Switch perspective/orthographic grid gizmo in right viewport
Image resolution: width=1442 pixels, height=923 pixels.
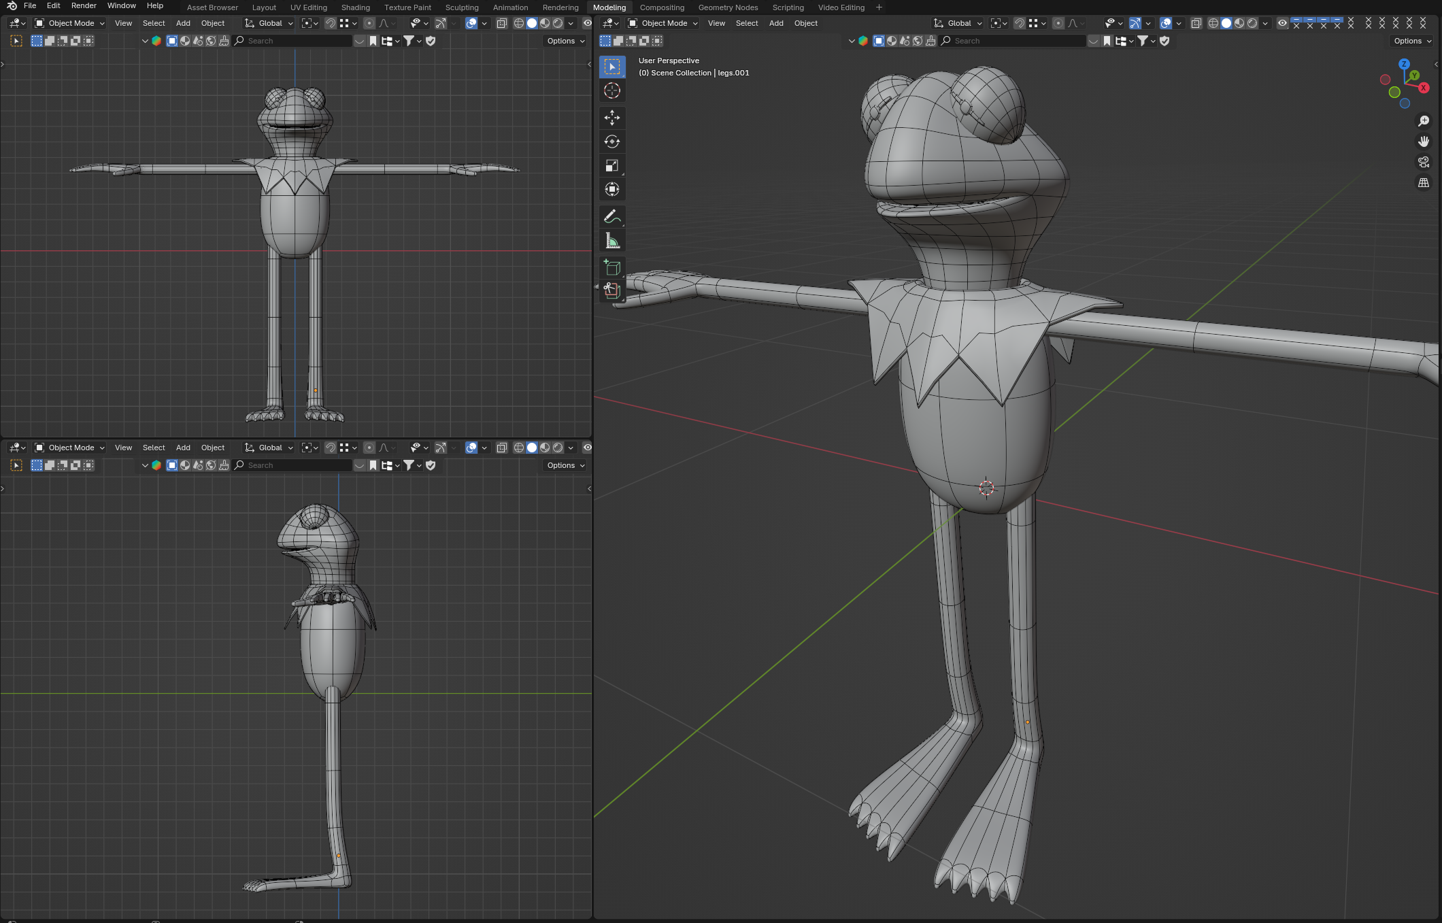tap(1424, 182)
